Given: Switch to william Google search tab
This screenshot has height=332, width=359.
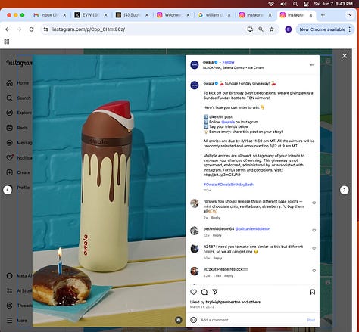Looking at the screenshot, I should point(214,15).
